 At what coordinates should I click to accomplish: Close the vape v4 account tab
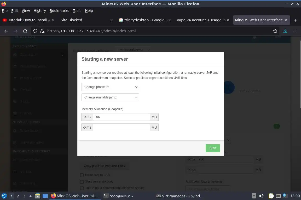228,20
